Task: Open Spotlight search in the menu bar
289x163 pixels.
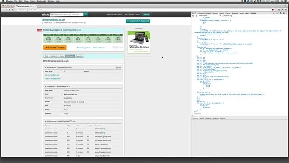Action: click(282, 1)
